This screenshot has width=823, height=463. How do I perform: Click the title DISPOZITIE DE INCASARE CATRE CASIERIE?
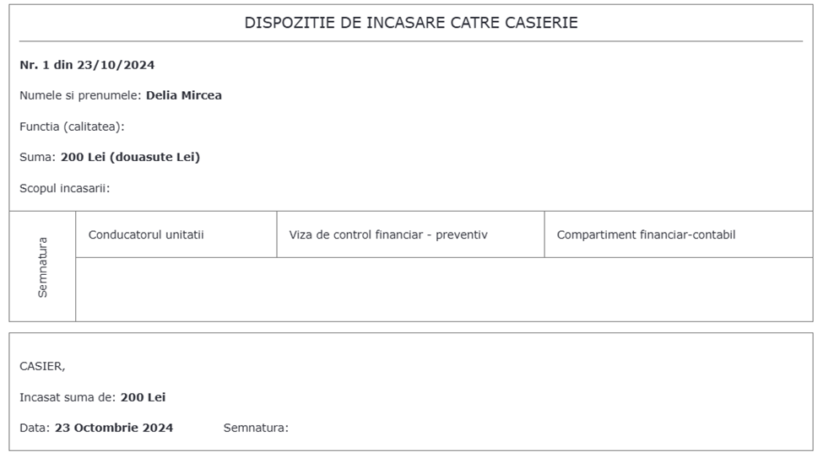[x=411, y=23]
